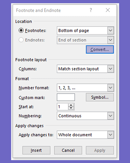
Task: Click the Cancel button
Action: coord(68,150)
